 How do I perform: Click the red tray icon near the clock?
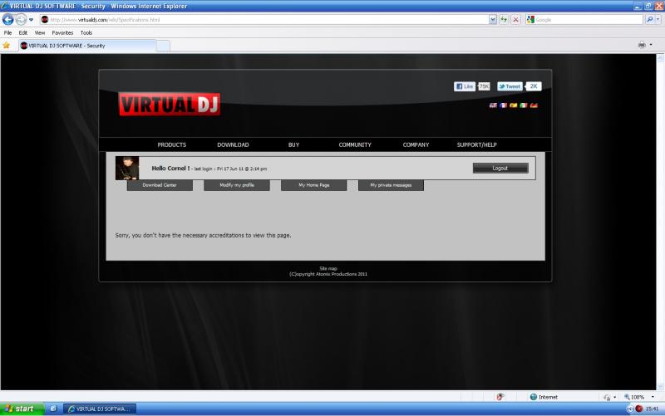638,409
